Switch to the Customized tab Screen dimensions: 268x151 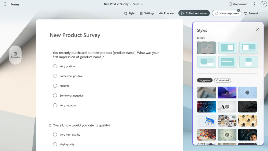click(222, 80)
